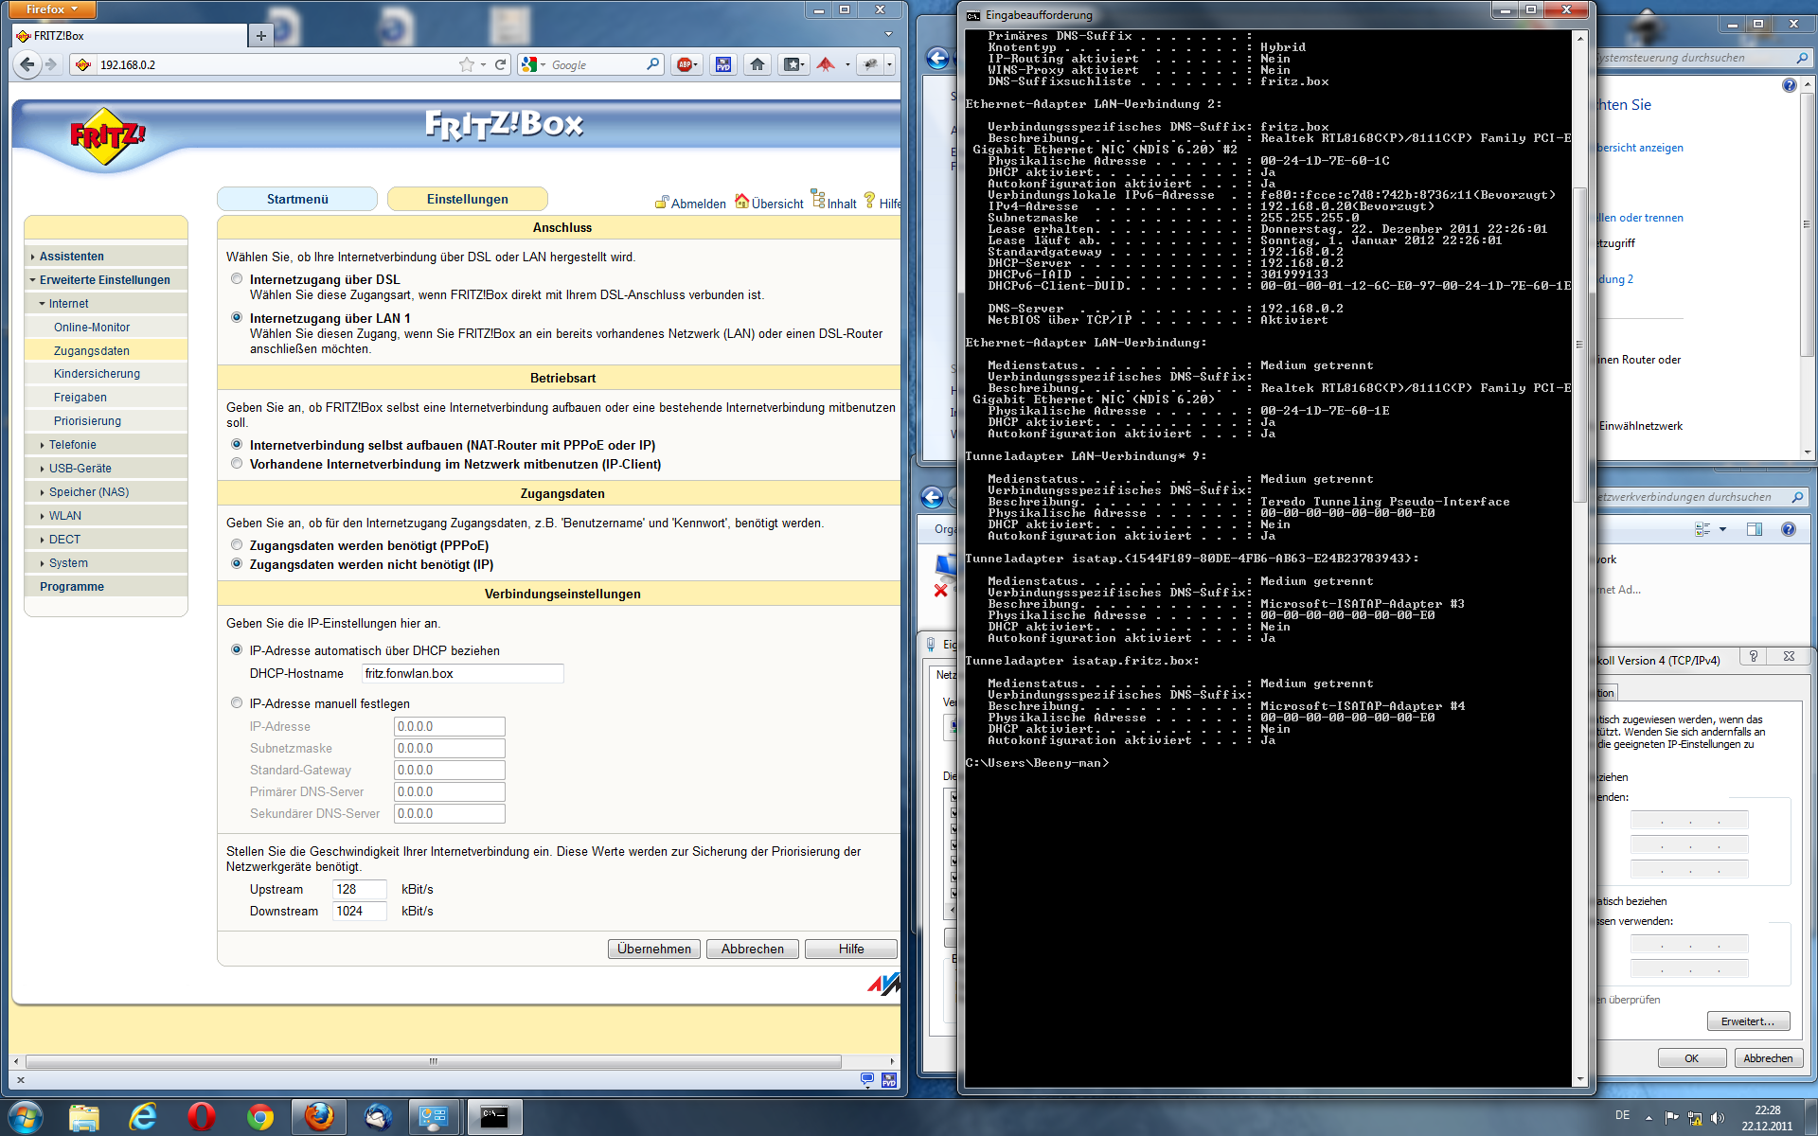Click the FVD video downloader icon
The image size is (1818, 1136).
(x=723, y=64)
